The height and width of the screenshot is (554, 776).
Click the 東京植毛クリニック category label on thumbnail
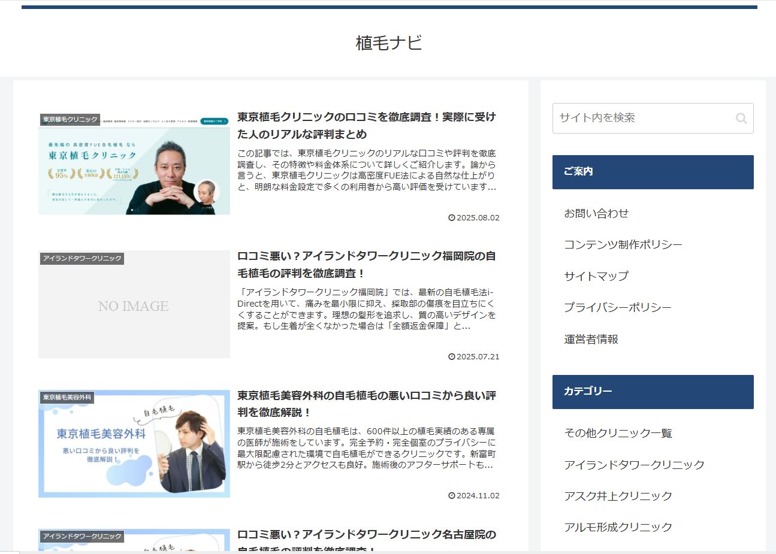click(70, 120)
